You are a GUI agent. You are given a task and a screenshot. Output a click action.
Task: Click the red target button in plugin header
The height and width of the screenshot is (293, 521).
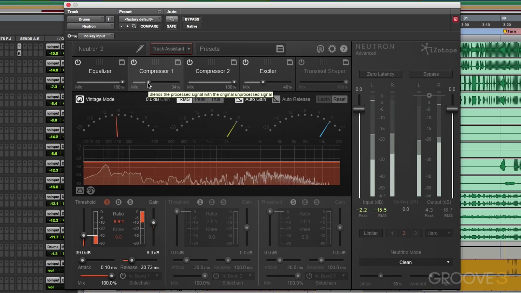point(456,19)
